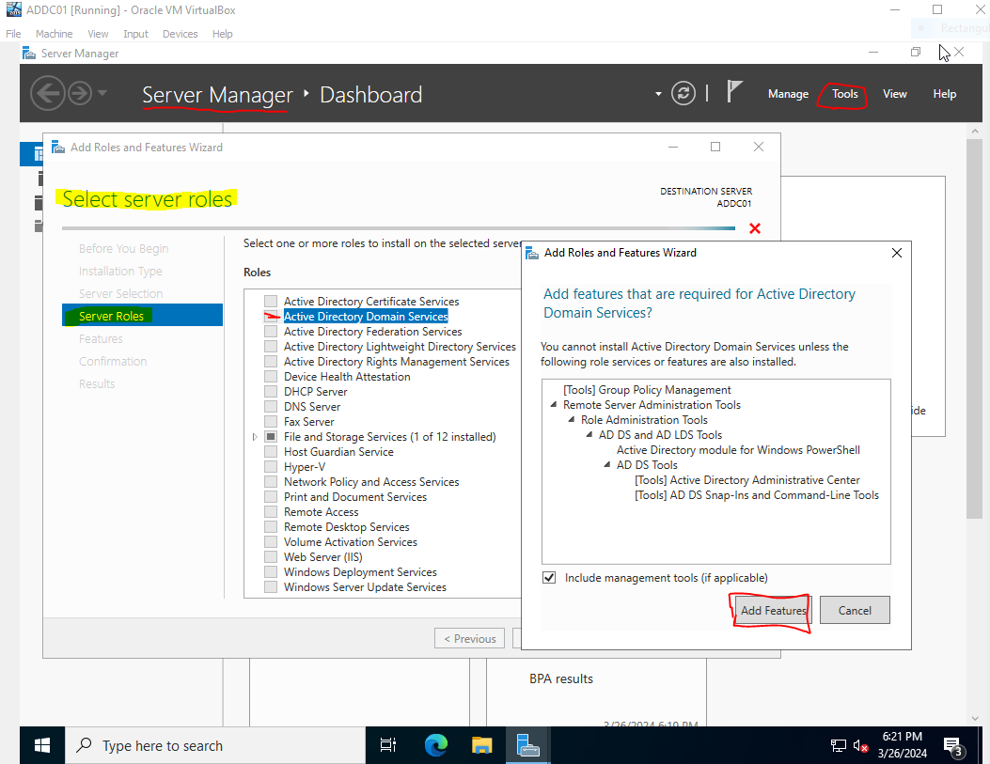Click the red X stop icon in the wizard
The width and height of the screenshot is (990, 764).
[755, 228]
